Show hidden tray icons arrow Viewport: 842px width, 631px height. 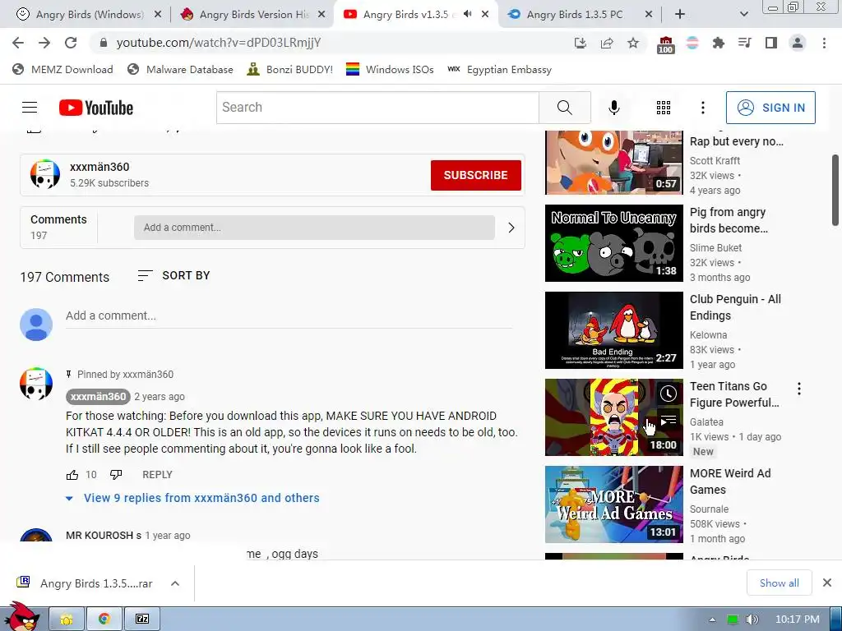click(x=713, y=619)
